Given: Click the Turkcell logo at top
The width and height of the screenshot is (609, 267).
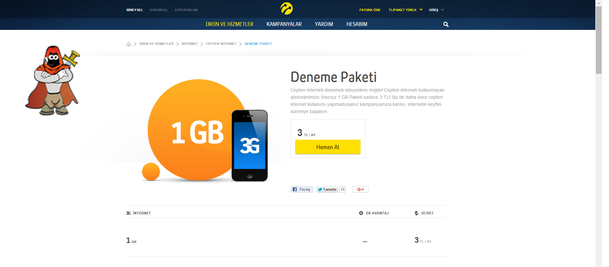Looking at the screenshot, I should point(287,8).
